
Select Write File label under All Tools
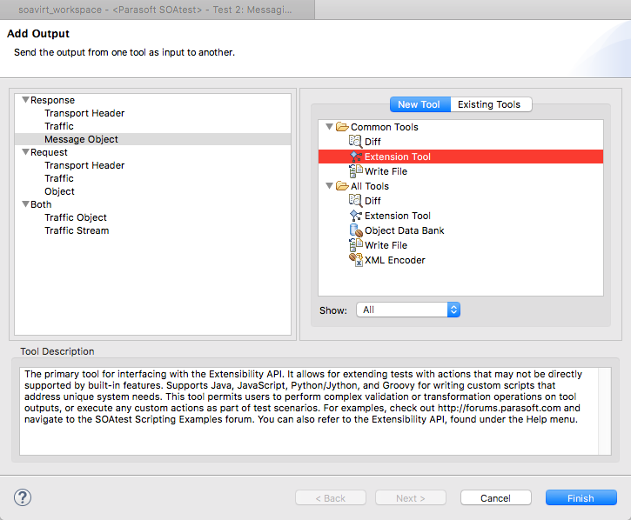tap(386, 245)
